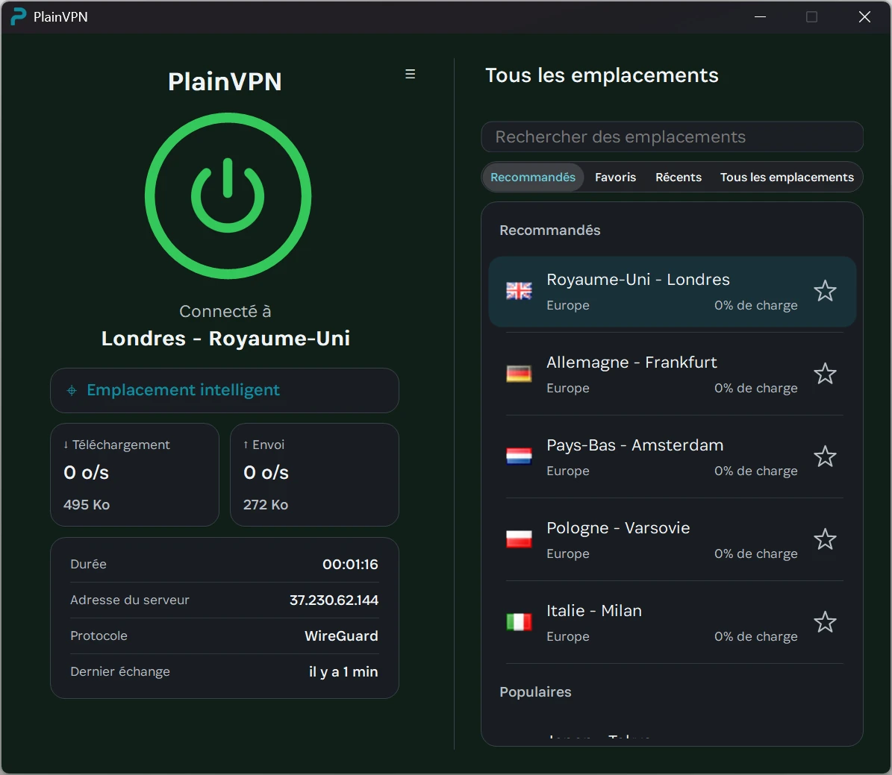Click the Téléchargement stats card
The image size is (892, 775).
135,475
